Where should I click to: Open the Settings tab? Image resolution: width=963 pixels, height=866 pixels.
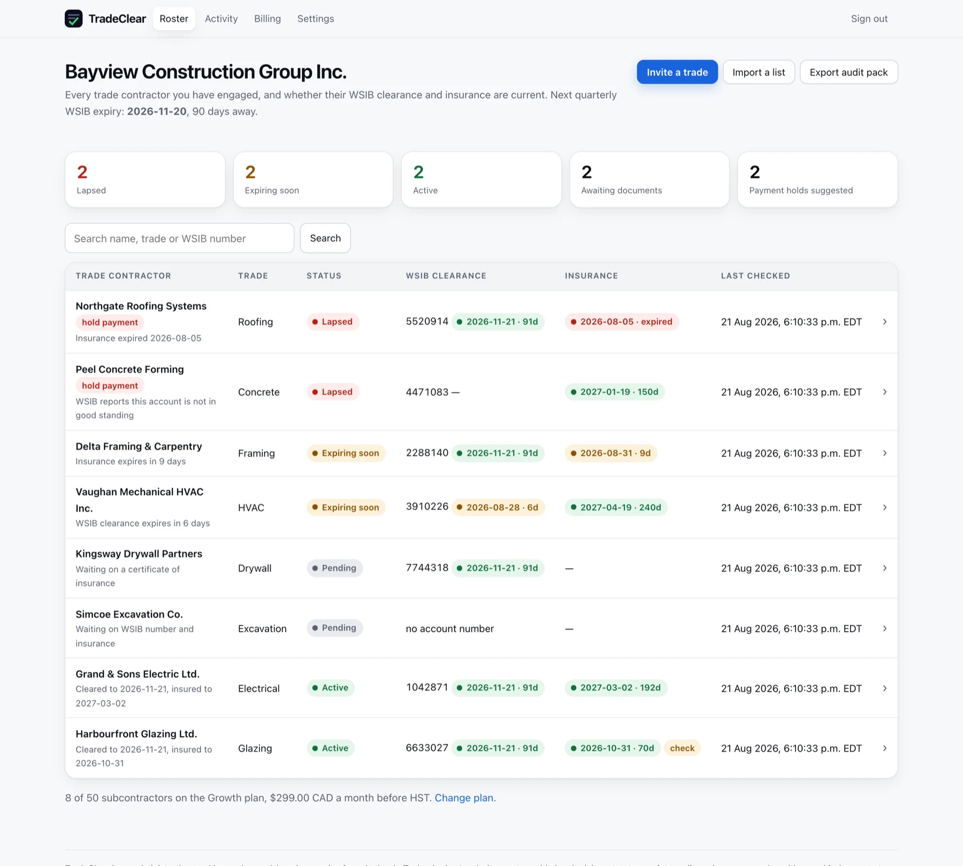[316, 19]
